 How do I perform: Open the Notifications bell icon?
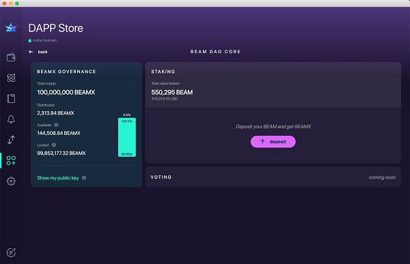click(11, 119)
